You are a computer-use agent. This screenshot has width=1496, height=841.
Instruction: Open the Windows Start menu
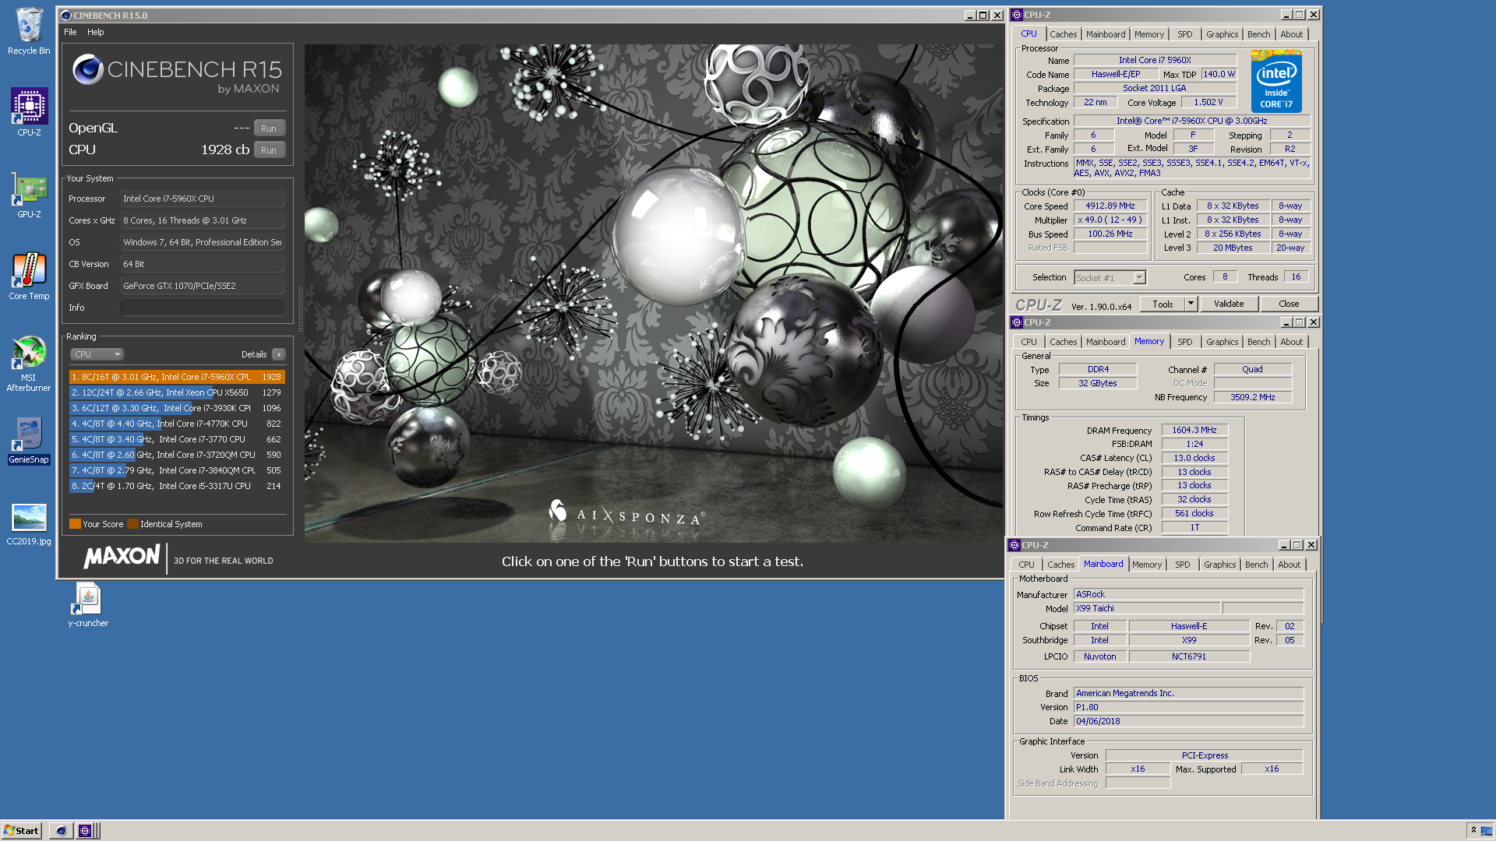[x=21, y=831]
